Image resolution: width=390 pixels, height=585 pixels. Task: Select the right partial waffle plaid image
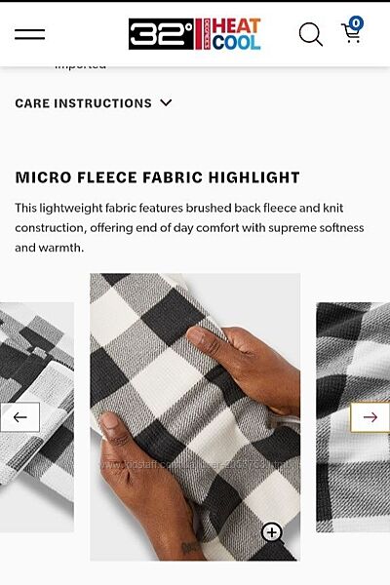(353, 416)
